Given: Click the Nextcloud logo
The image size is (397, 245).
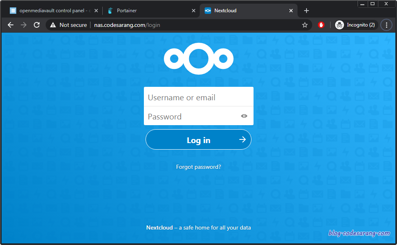Looking at the screenshot, I should point(198,59).
